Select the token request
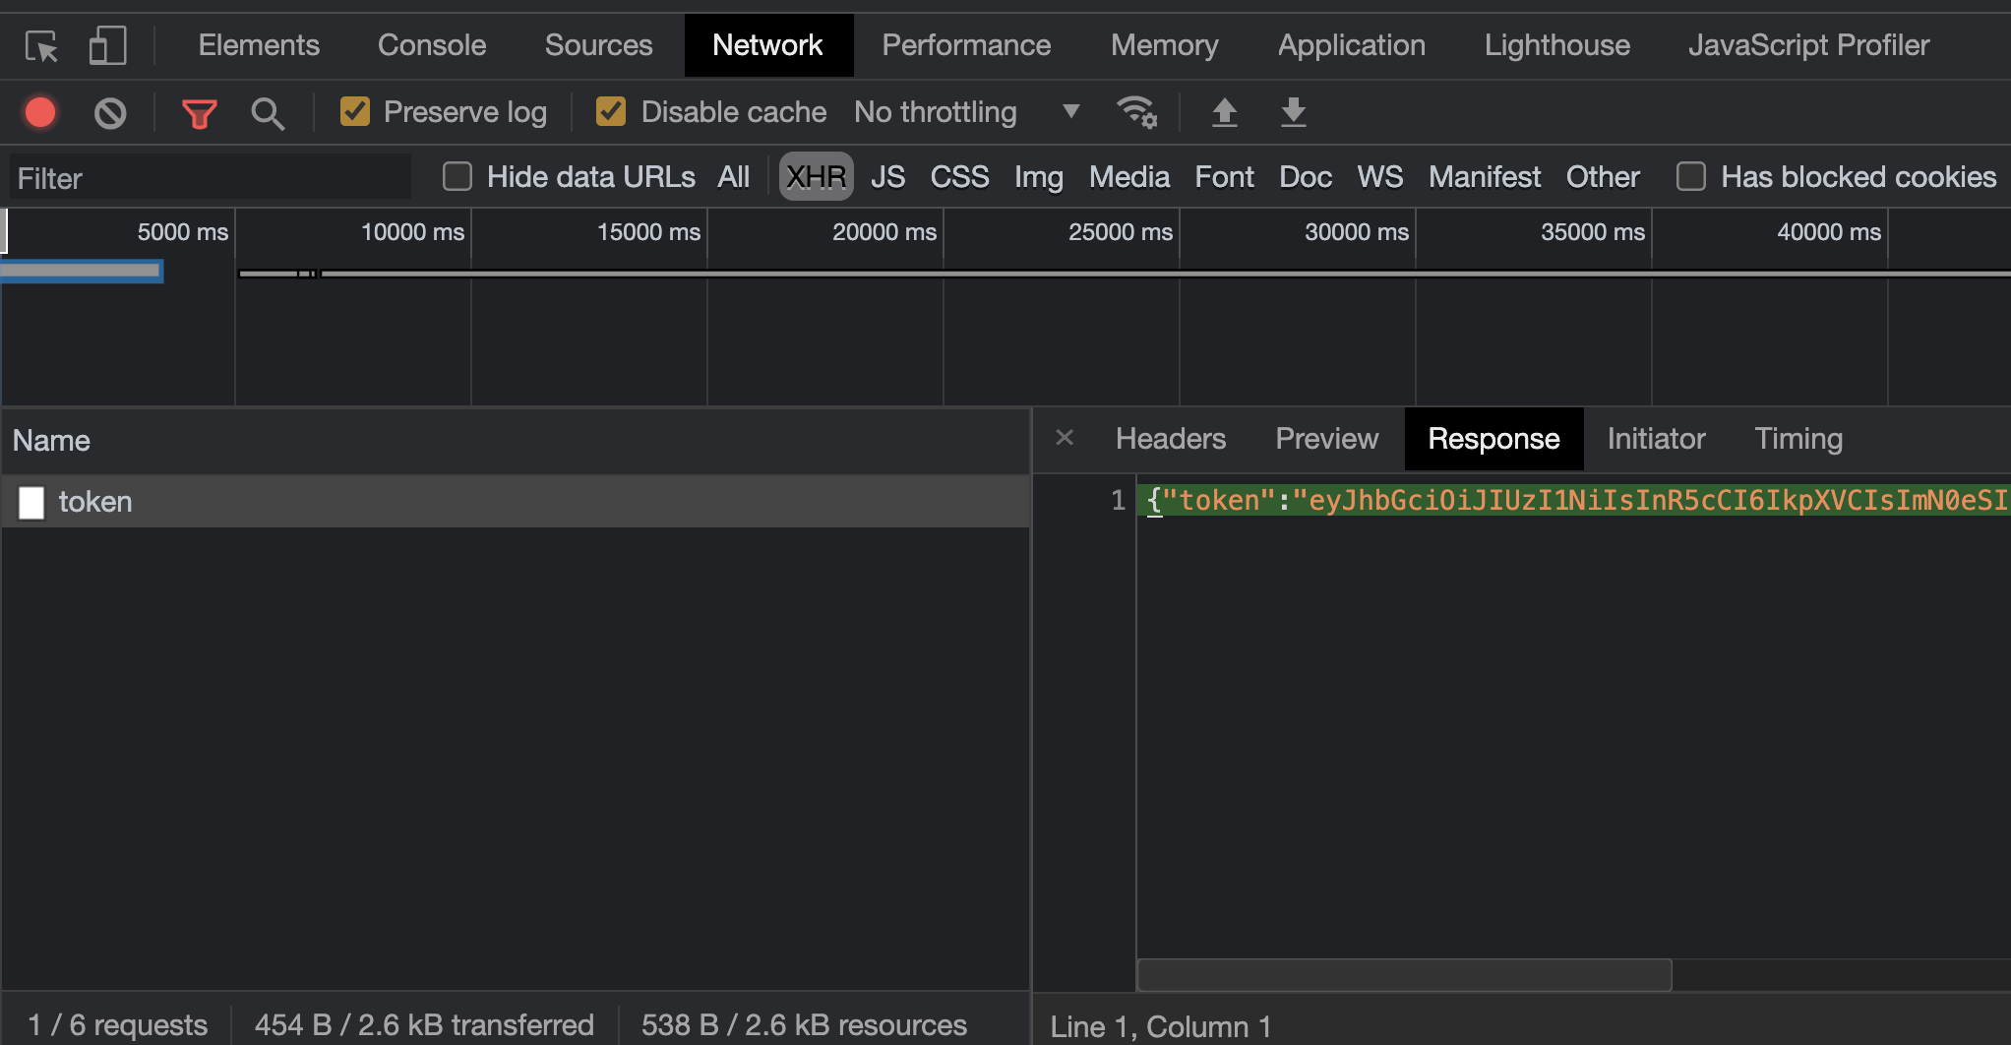2011x1045 pixels. tap(95, 502)
